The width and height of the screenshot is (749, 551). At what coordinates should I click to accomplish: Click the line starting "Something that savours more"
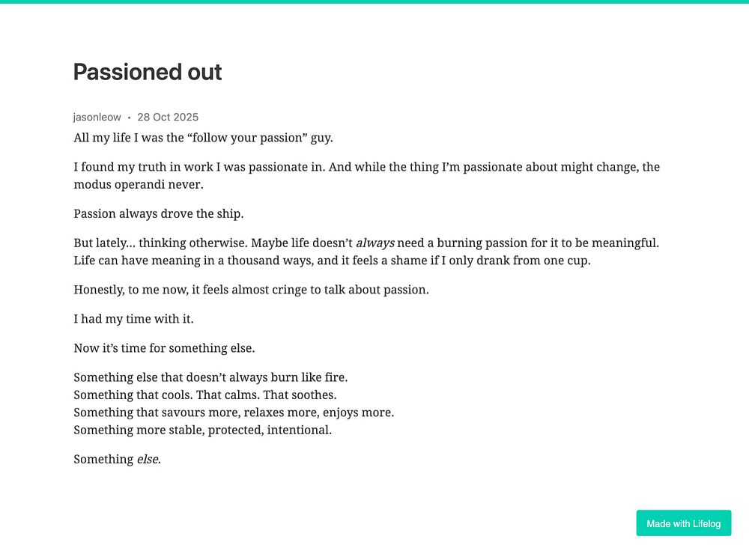tap(234, 413)
